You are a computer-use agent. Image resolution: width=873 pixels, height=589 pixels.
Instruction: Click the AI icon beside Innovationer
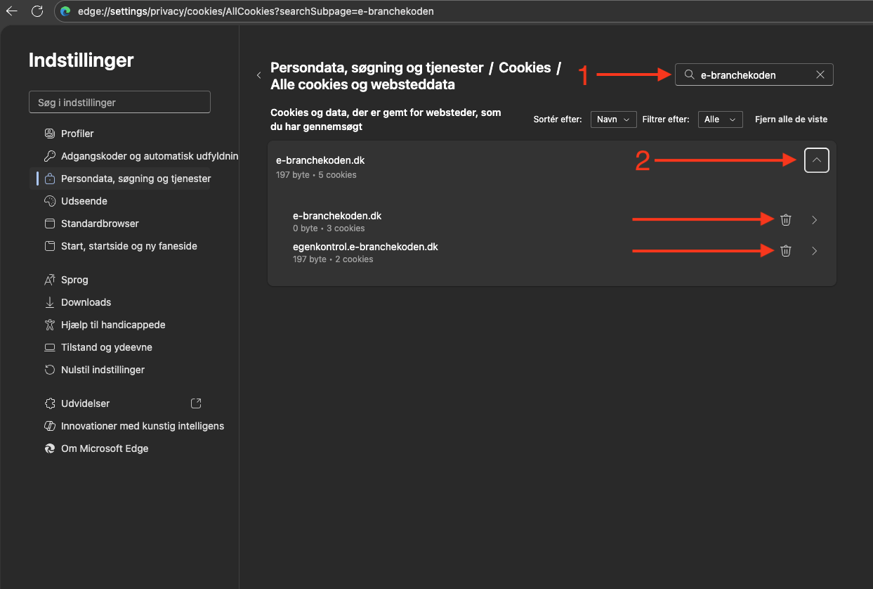coord(49,426)
